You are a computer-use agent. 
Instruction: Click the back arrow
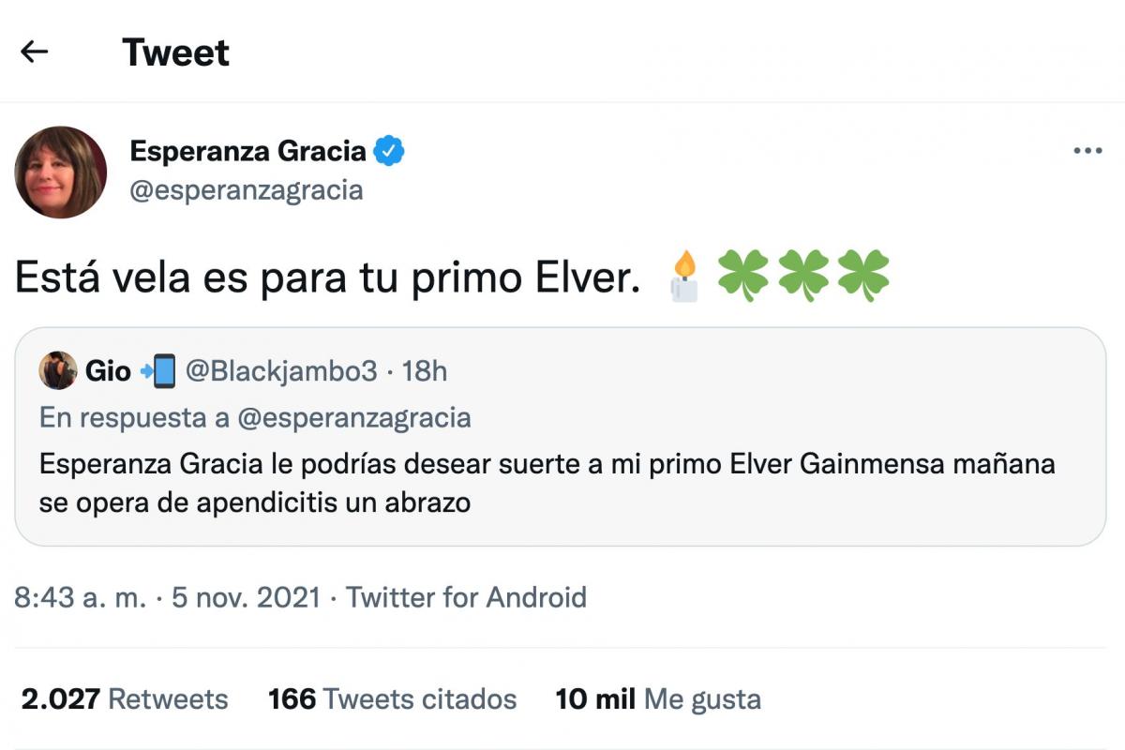tap(35, 52)
